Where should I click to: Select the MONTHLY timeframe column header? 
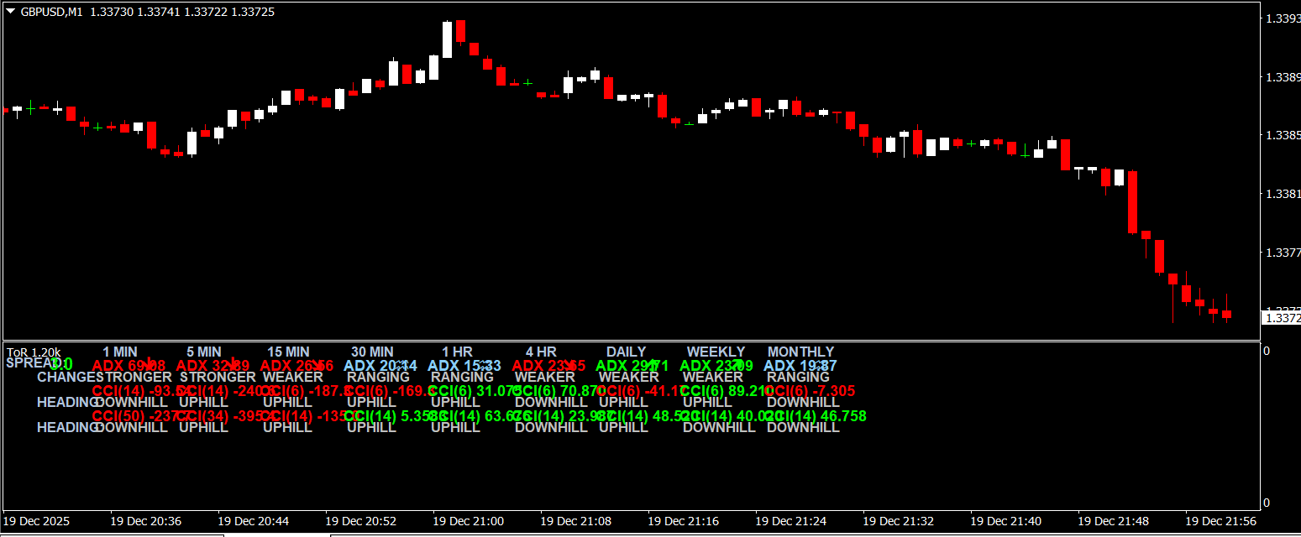800,352
